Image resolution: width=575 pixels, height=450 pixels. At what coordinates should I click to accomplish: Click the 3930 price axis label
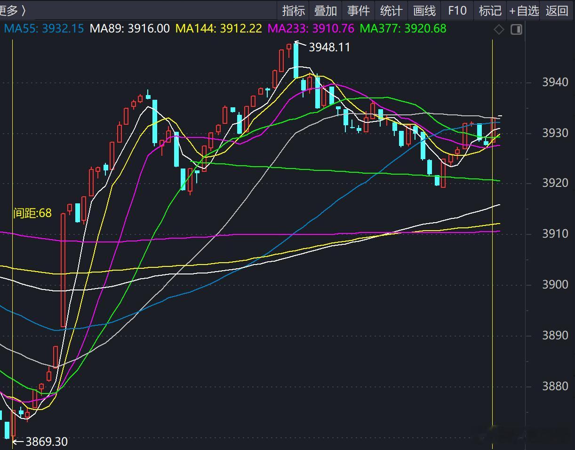pyautogui.click(x=555, y=133)
